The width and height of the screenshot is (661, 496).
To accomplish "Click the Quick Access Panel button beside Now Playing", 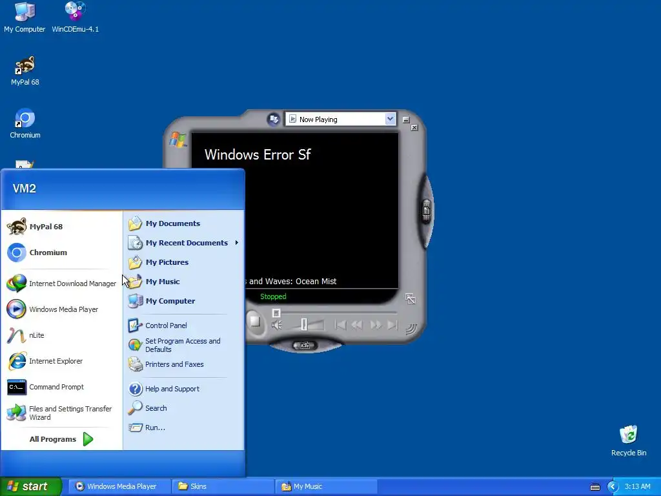I will [x=274, y=119].
